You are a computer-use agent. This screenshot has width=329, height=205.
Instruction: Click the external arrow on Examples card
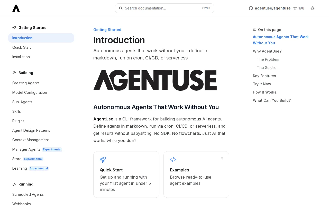[222, 159]
